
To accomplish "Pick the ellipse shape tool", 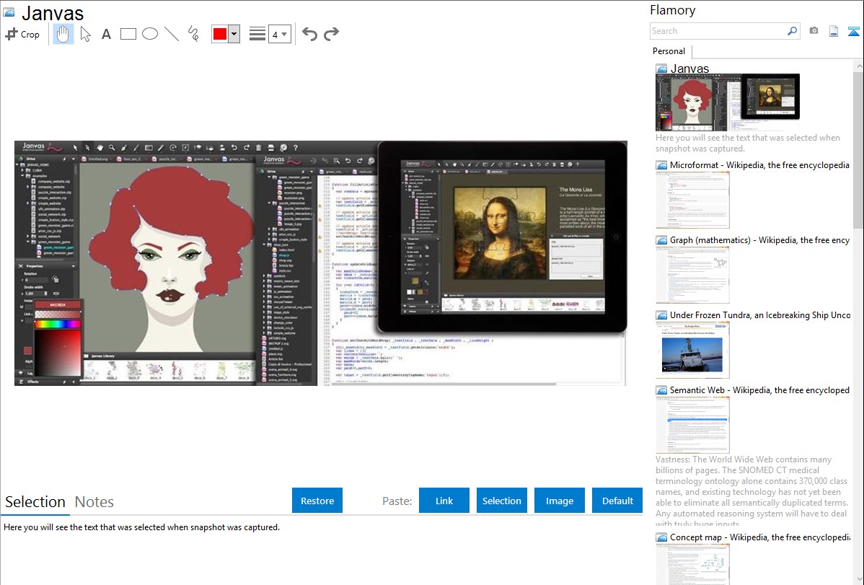I will coord(150,34).
